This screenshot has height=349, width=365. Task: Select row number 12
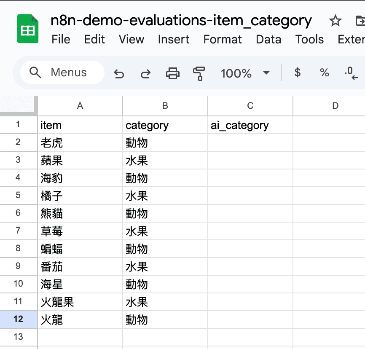(x=19, y=319)
